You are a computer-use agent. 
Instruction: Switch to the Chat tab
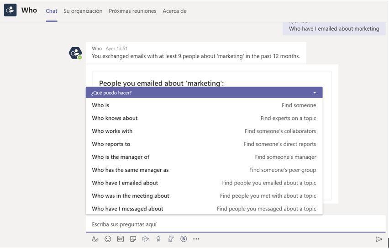click(51, 11)
